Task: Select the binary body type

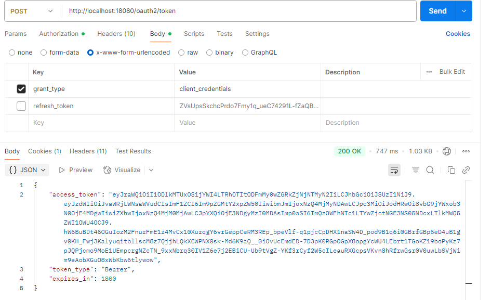Action: coord(209,53)
